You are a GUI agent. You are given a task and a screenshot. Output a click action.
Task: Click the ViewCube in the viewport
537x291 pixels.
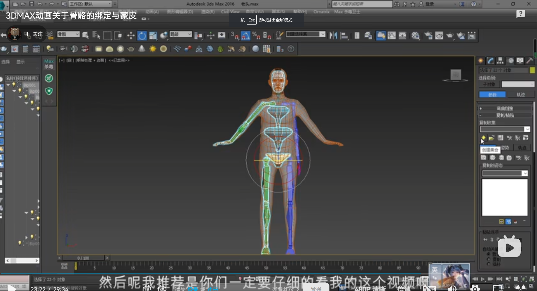pos(455,75)
